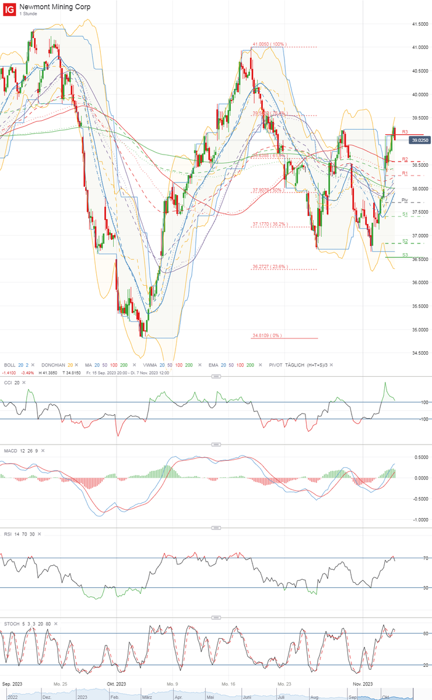Click 'Dez.' in bottom navigator timeline
This screenshot has height=700, width=432.
(48, 696)
